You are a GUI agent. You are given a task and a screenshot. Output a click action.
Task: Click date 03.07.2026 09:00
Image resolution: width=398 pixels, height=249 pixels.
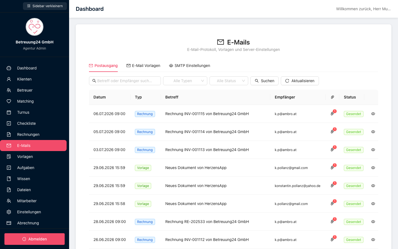pyautogui.click(x=109, y=150)
